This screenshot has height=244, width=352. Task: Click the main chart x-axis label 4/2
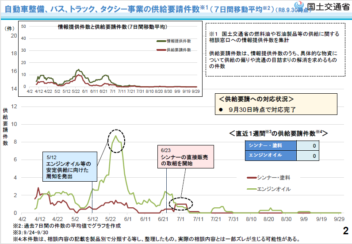pos(22,219)
